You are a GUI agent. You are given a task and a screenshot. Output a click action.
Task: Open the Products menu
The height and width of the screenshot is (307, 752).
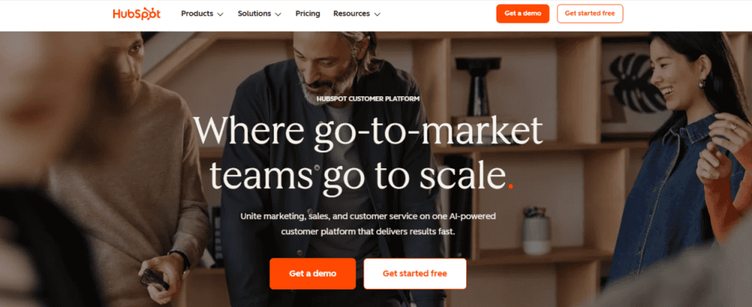coord(202,13)
